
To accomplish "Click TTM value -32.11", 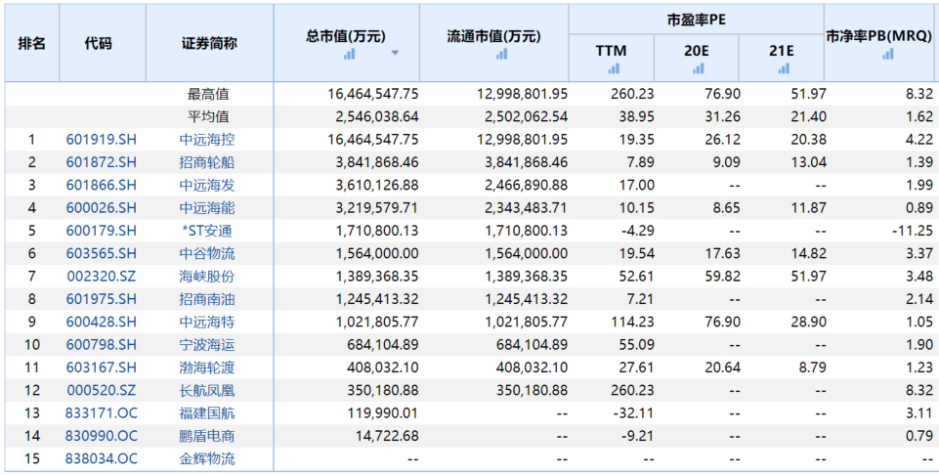I will tap(633, 413).
